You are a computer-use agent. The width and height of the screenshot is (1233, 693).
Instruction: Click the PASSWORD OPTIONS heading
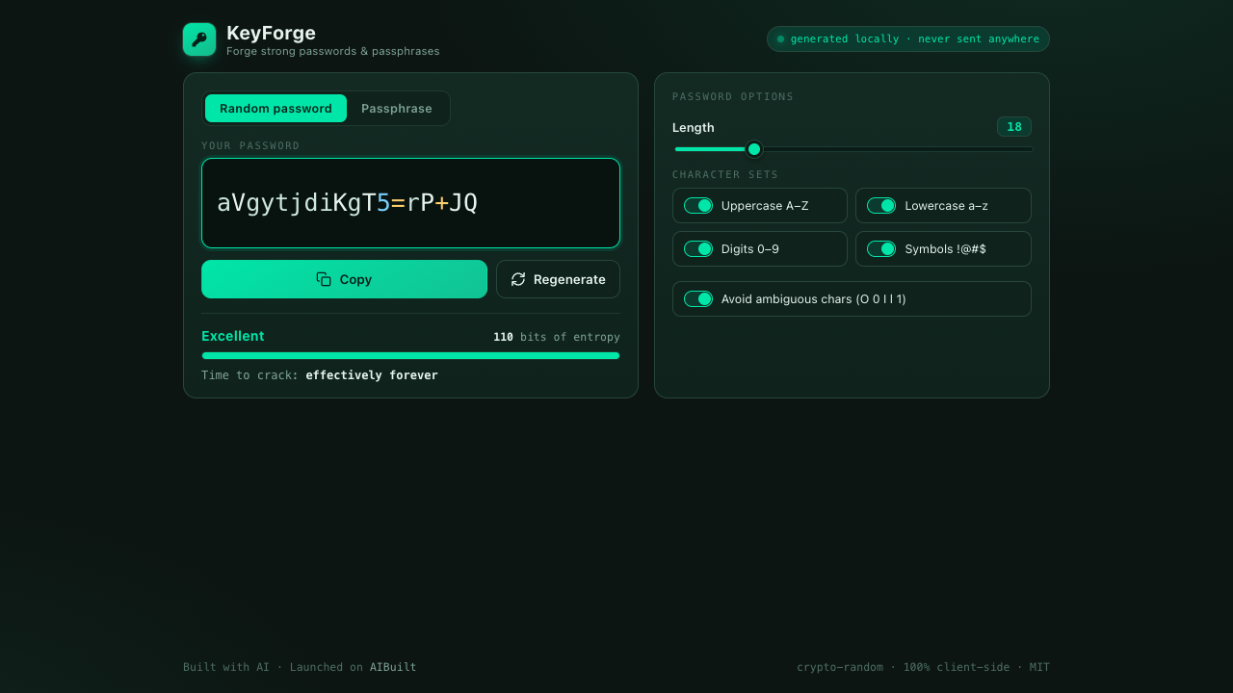pos(733,97)
